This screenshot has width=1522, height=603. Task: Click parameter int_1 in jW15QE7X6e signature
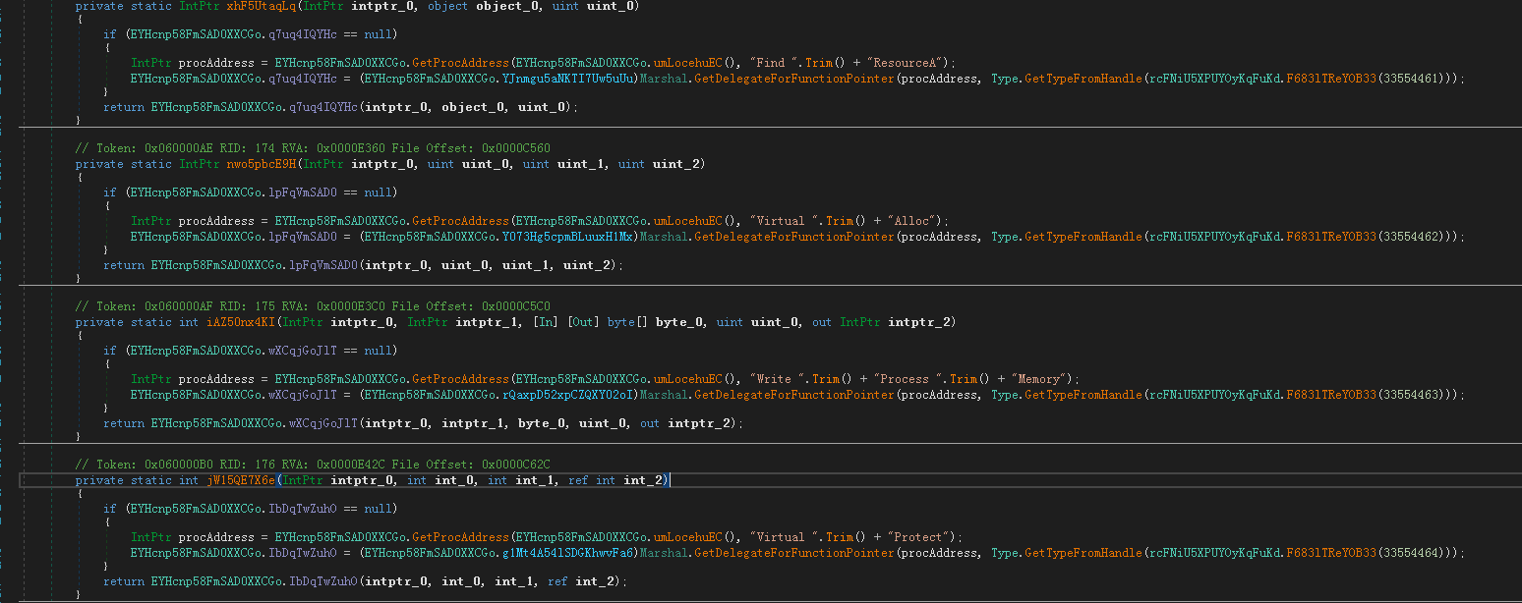536,480
